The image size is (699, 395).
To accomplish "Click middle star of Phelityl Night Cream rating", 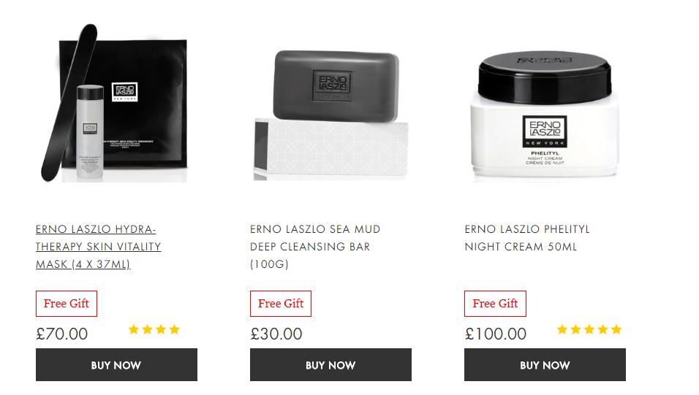I will (x=589, y=329).
